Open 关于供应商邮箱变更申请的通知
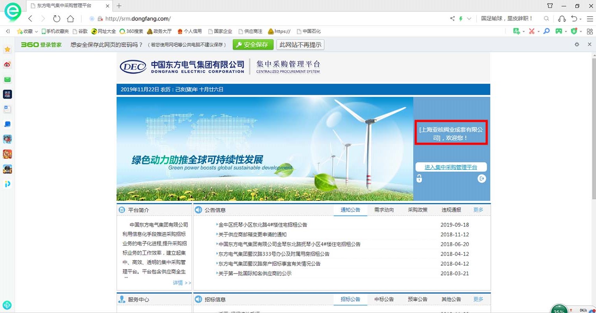 click(x=252, y=234)
